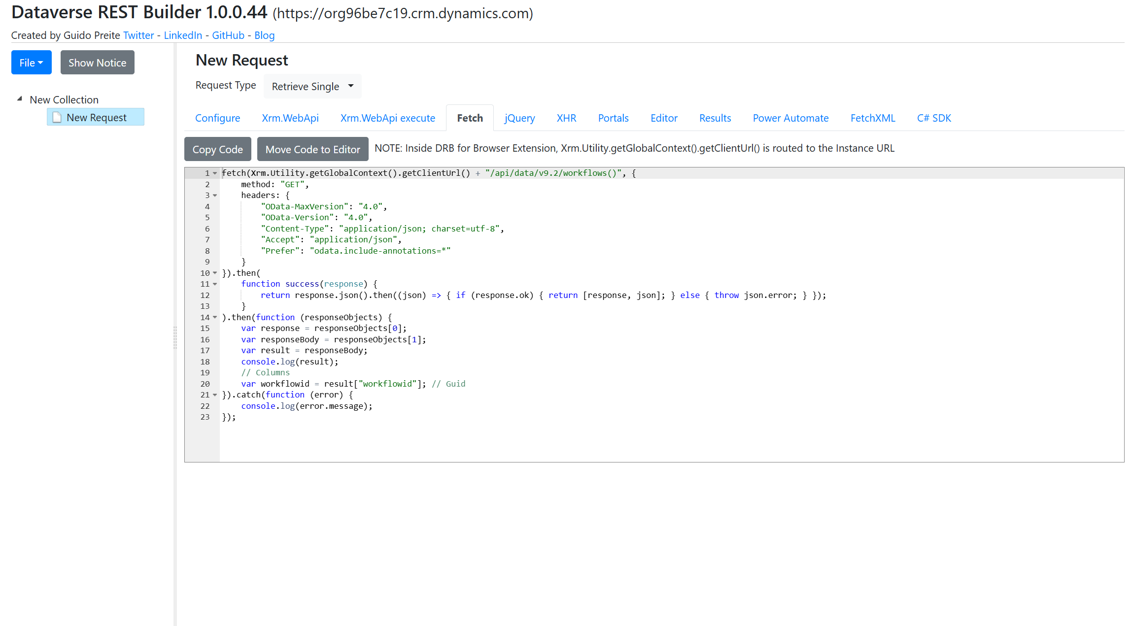The height and width of the screenshot is (626, 1131).
Task: Click line number 23 in the gutter
Action: [205, 417]
